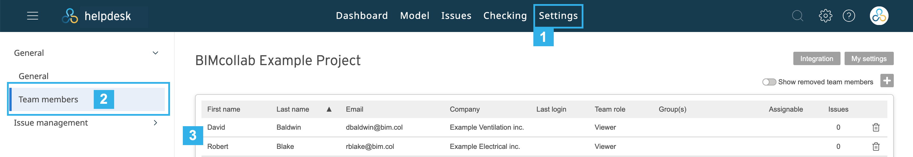This screenshot has height=157, width=913.
Task: Switch to the Dashboard tab
Action: coord(362,16)
